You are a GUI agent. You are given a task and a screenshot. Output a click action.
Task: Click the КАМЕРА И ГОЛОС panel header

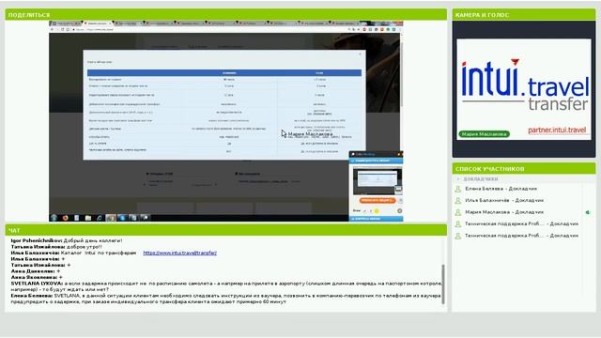(x=524, y=15)
